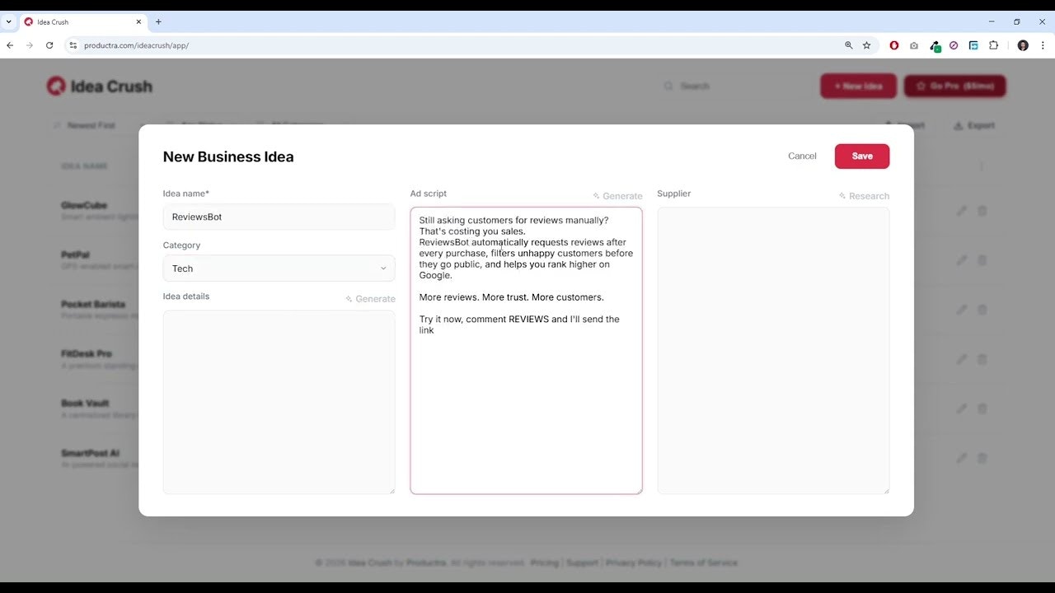Screen dimensions: 1055x593
Task: Open the teal square extension icon
Action: pos(973,45)
